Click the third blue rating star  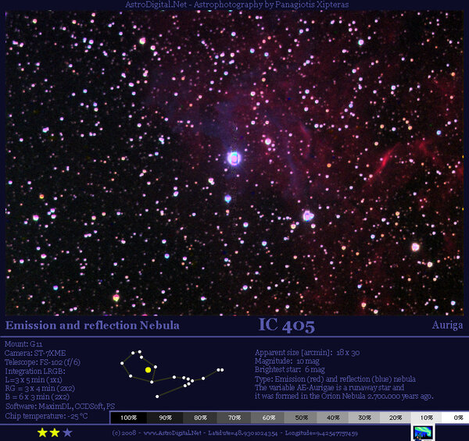[67, 432]
